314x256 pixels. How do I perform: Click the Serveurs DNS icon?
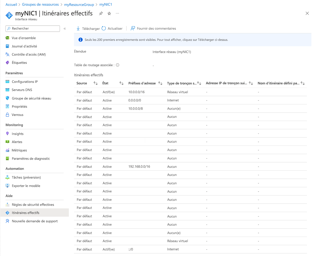click(7, 90)
